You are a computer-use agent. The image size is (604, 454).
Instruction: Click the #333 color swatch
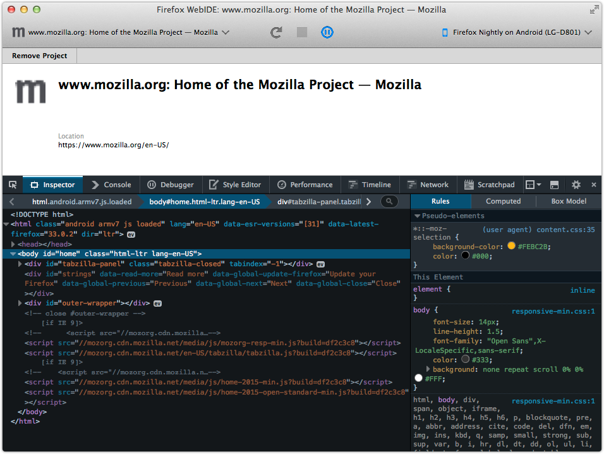click(466, 359)
